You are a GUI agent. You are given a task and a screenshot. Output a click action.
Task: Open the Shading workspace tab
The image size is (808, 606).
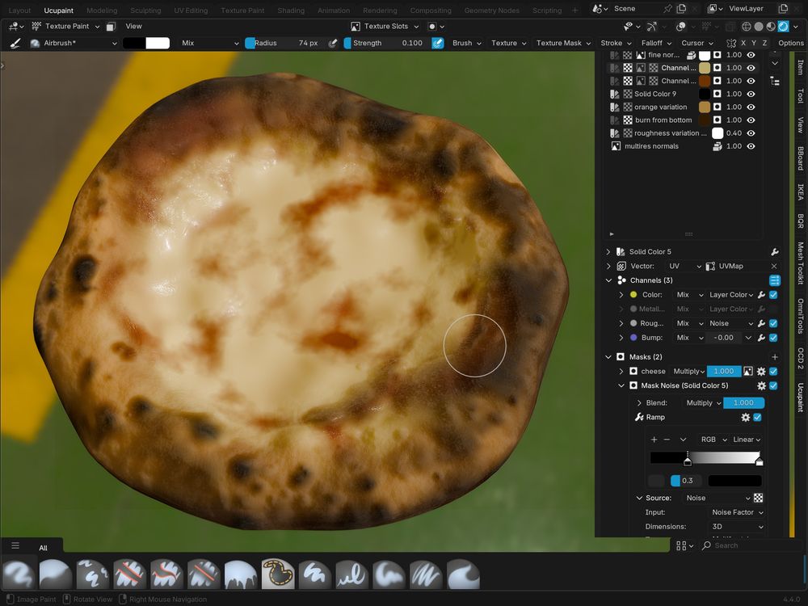(291, 11)
